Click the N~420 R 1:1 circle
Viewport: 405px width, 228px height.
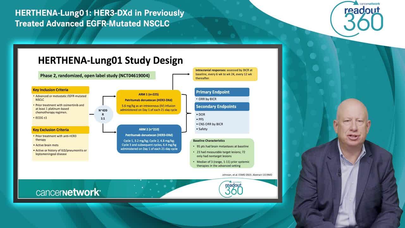pyautogui.click(x=103, y=114)
